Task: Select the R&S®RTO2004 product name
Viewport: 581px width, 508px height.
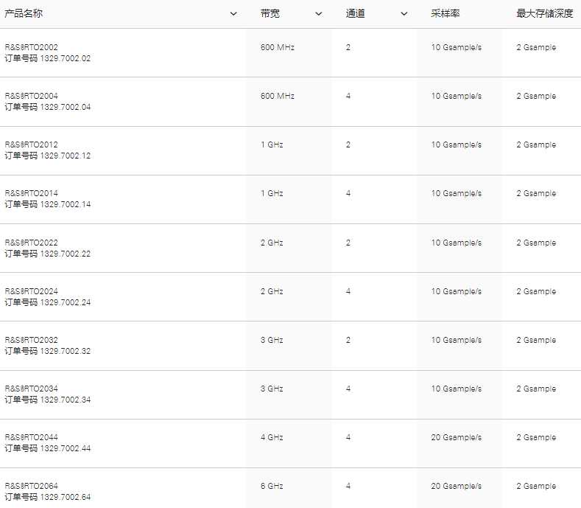Action: [32, 96]
